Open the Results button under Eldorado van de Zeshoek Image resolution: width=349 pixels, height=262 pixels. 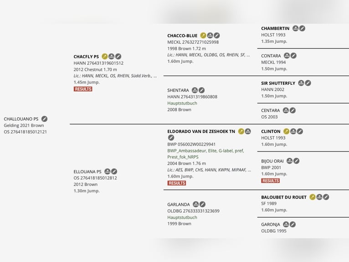tap(177, 183)
